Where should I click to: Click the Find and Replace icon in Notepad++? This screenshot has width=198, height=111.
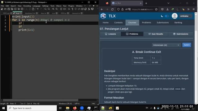pos(49,9)
